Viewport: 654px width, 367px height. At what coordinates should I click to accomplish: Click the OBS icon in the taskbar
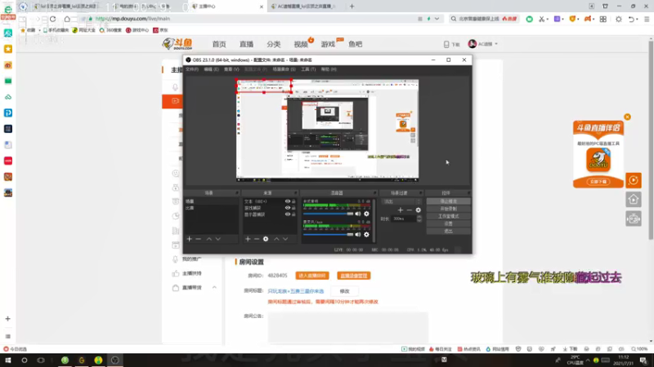(115, 360)
